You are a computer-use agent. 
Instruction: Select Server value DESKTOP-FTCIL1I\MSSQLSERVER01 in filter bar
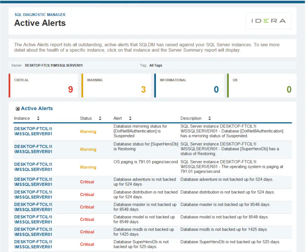[x=54, y=65]
